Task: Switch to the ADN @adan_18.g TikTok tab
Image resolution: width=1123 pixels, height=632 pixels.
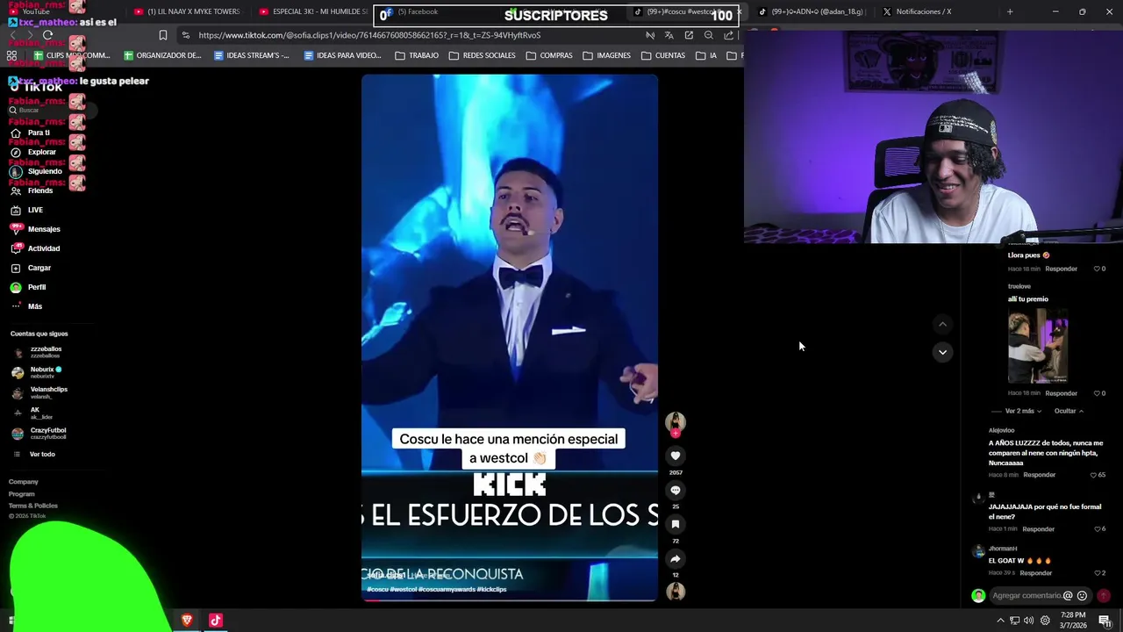Action: tap(812, 11)
